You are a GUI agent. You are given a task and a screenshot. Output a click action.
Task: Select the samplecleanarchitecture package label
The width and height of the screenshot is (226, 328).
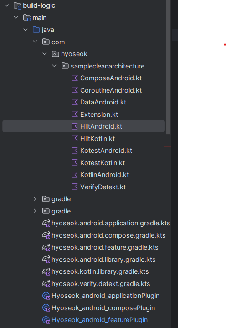[108, 66]
